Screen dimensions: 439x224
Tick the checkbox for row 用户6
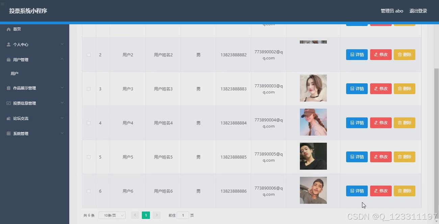88,191
